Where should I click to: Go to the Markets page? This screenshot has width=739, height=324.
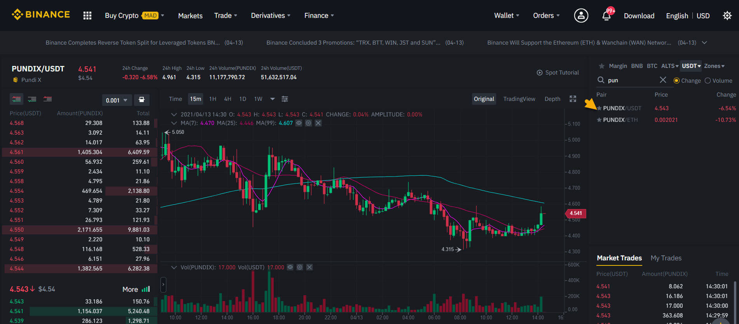[190, 16]
